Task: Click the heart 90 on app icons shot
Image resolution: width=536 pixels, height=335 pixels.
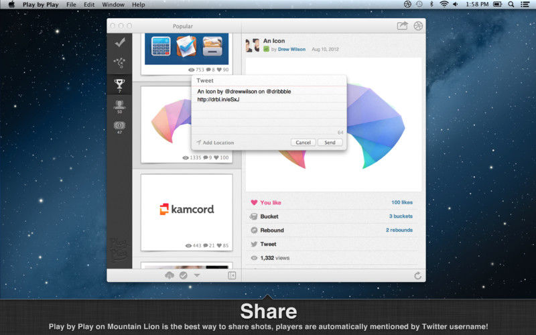Action: 222,70
